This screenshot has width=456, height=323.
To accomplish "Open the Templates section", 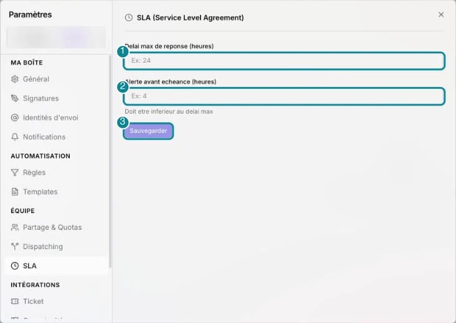I will point(57,192).
